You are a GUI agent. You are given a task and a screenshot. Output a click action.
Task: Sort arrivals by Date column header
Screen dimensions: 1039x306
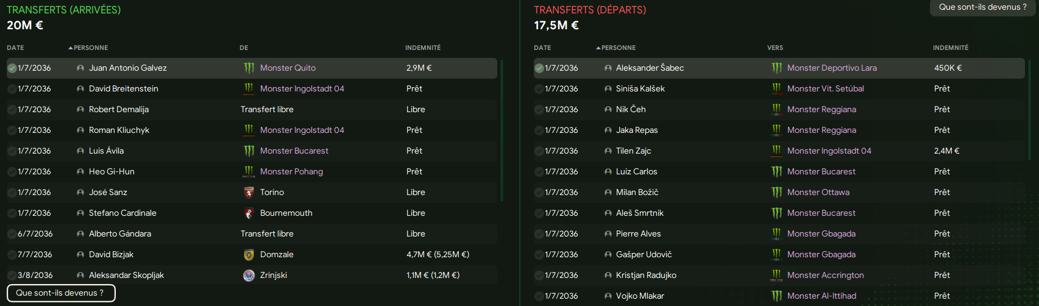point(15,48)
